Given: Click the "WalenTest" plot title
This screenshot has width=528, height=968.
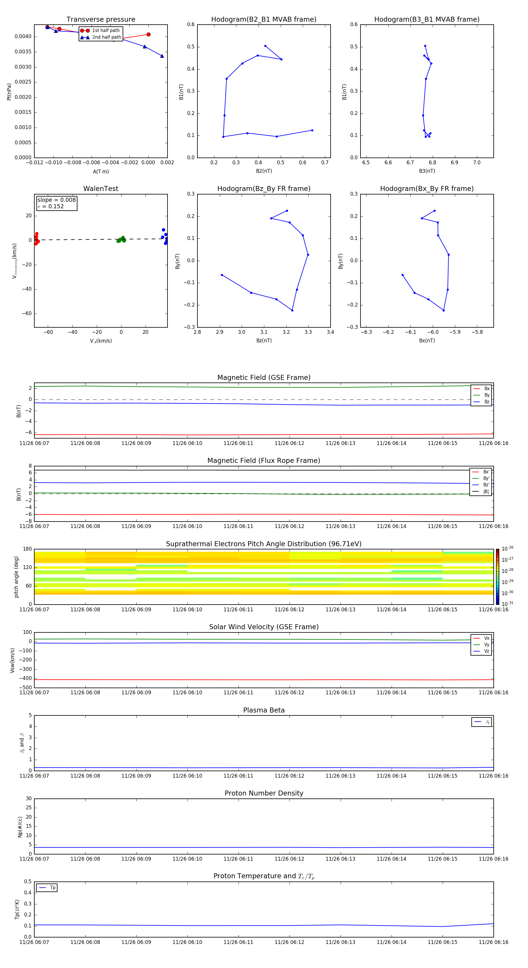Looking at the screenshot, I should coord(101,189).
